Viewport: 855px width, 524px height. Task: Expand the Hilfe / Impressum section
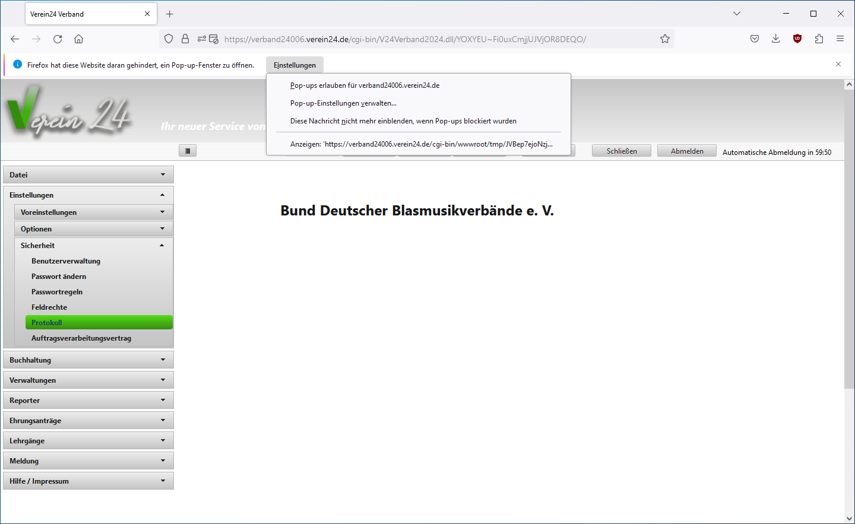click(x=88, y=481)
